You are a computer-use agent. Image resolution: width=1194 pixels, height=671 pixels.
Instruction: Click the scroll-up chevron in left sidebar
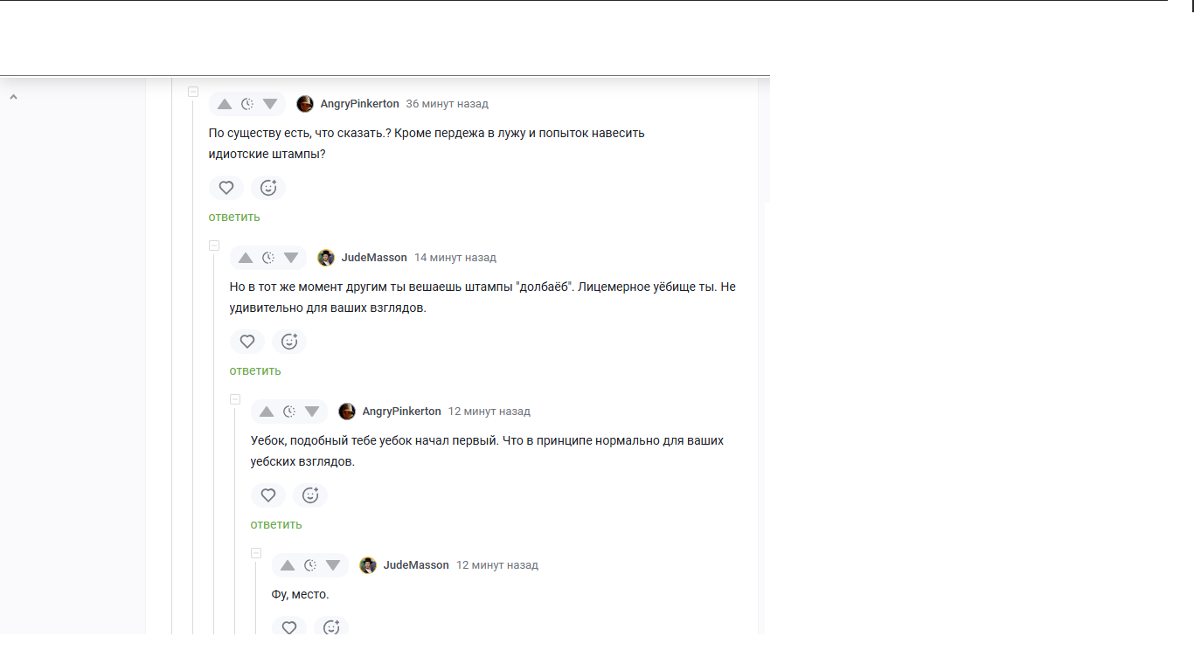(x=13, y=97)
